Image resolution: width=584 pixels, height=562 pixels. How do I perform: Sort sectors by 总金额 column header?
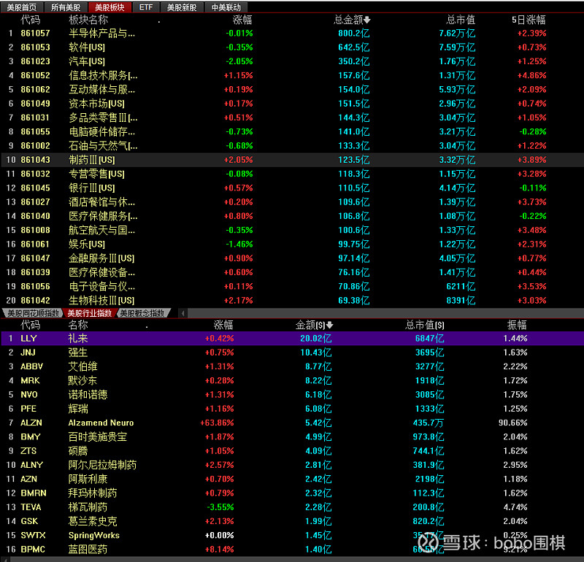[352, 20]
